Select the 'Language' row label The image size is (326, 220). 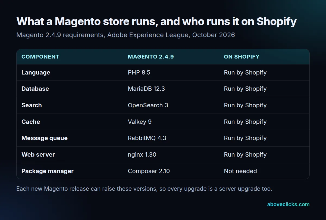point(36,73)
